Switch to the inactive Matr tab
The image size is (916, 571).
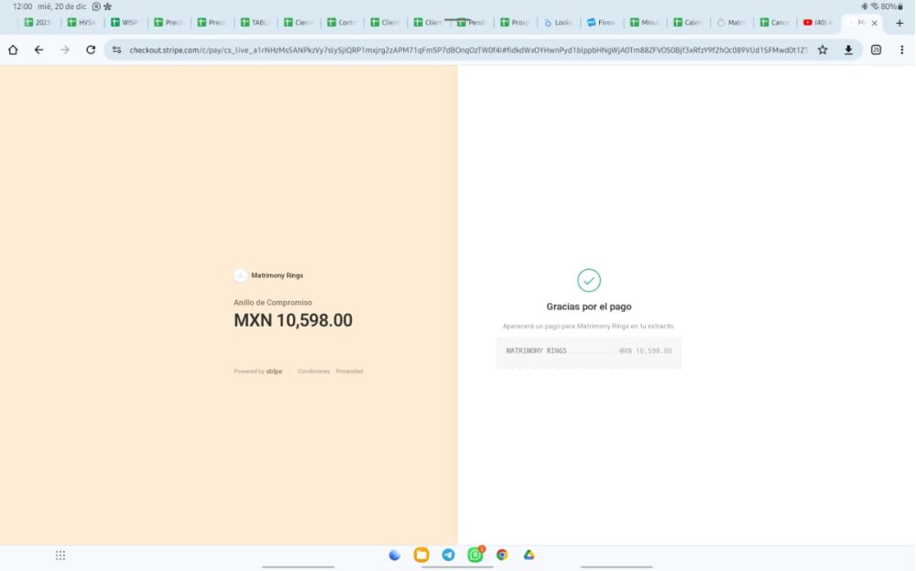pyautogui.click(x=731, y=23)
